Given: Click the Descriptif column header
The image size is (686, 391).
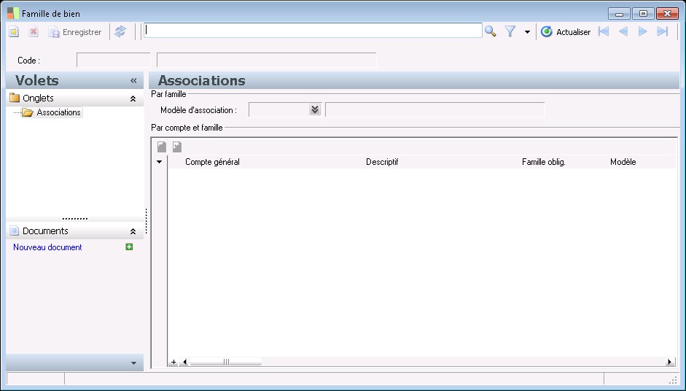Looking at the screenshot, I should 382,162.
